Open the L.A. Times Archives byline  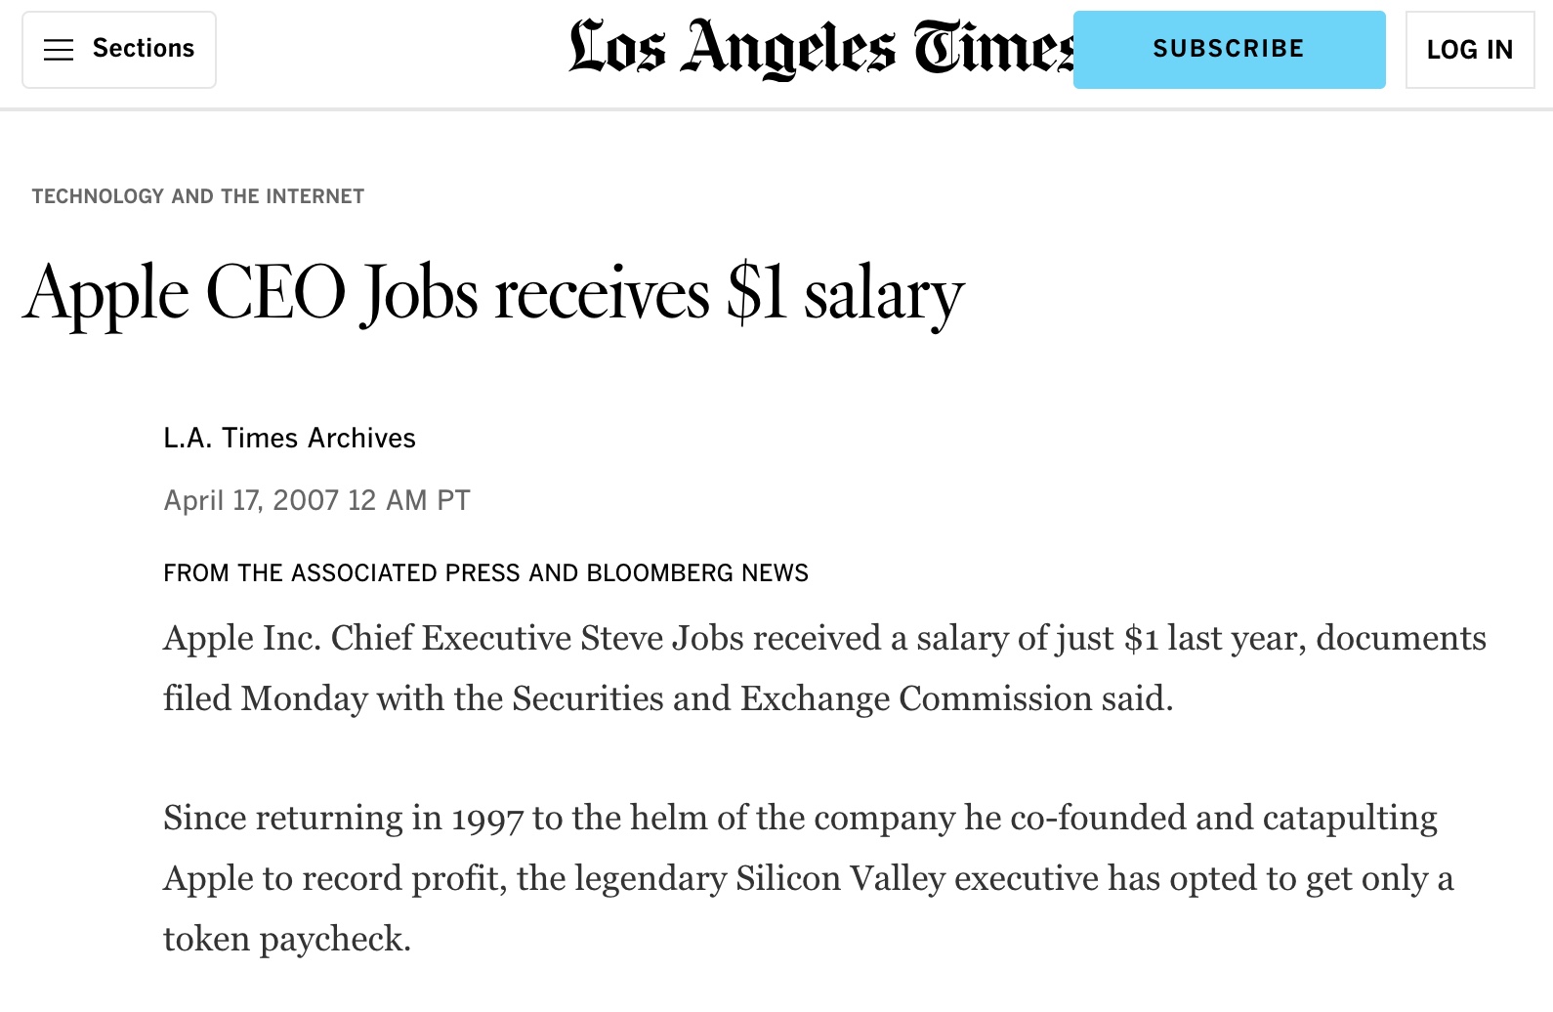[289, 438]
